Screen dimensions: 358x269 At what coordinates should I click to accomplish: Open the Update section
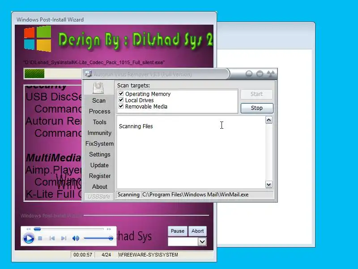pos(99,165)
